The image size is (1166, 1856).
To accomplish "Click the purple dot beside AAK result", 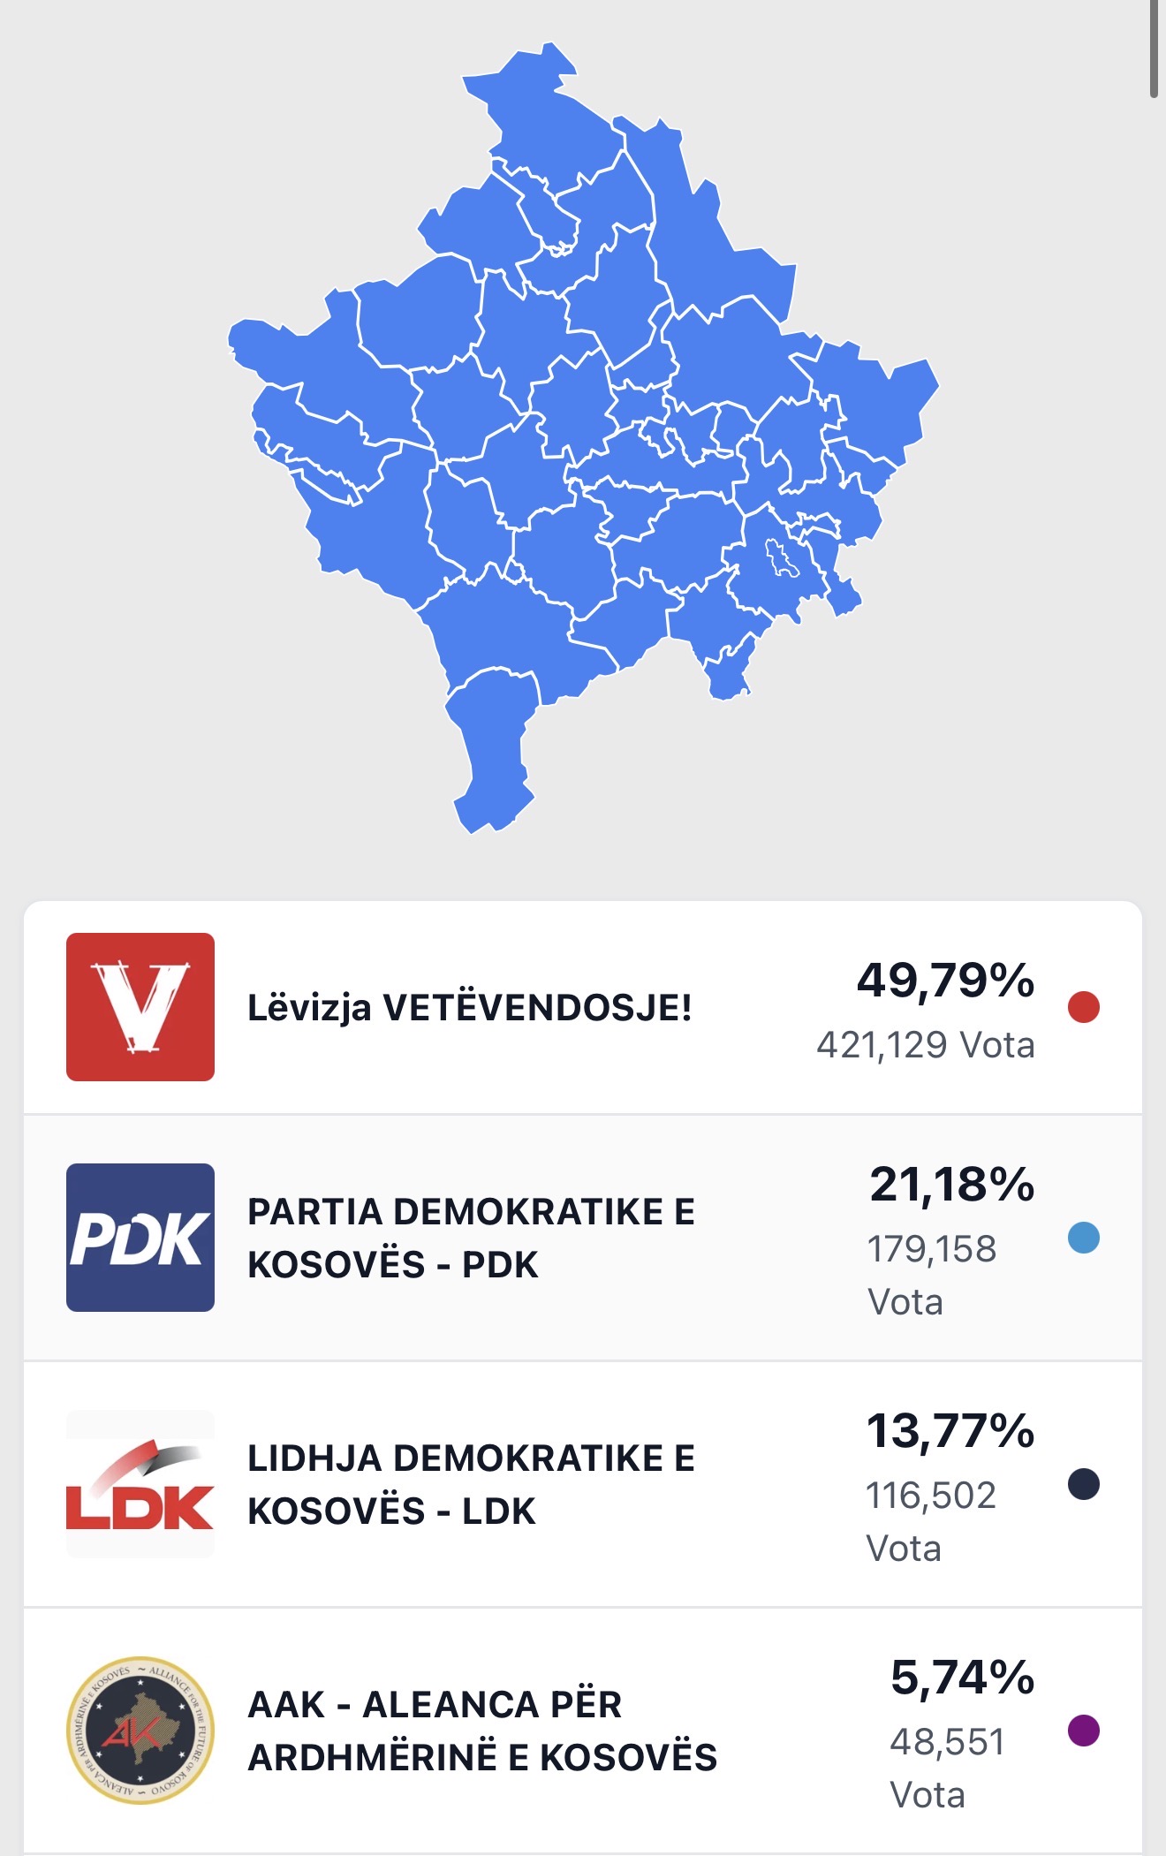I will pos(1084,1731).
